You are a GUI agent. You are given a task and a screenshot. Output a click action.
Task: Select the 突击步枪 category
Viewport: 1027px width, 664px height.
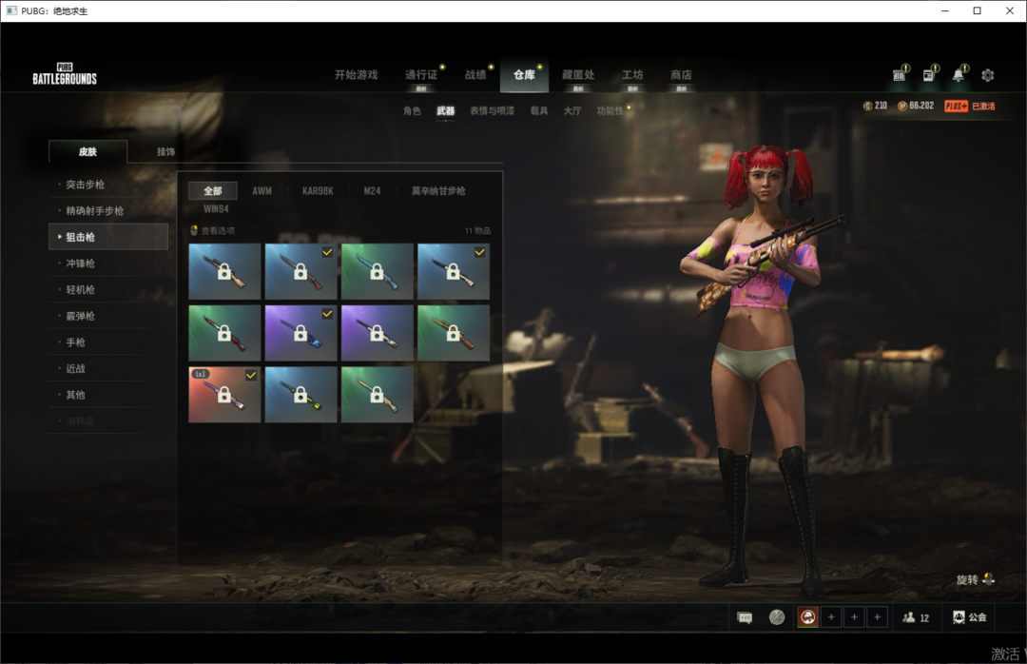pyautogui.click(x=108, y=185)
